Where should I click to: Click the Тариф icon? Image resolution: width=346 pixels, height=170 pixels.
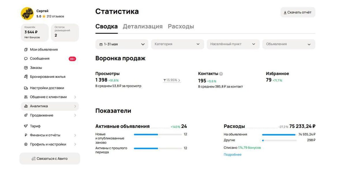click(26, 126)
